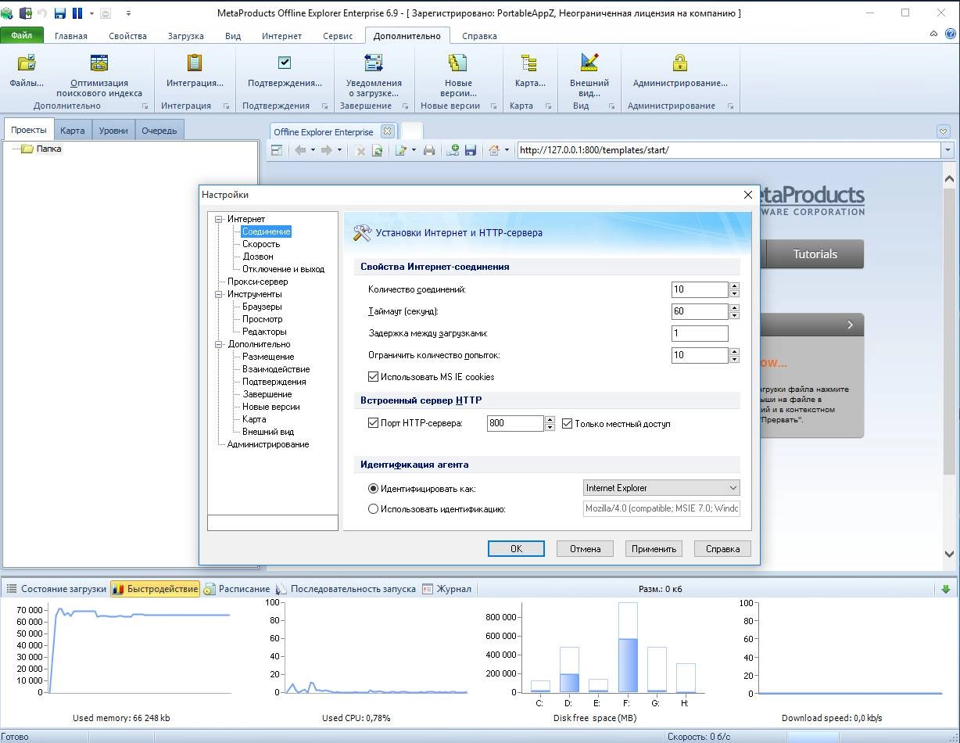Viewport: 960px width, 743px height.
Task: Increase HTTP server port spinner value
Action: (550, 419)
